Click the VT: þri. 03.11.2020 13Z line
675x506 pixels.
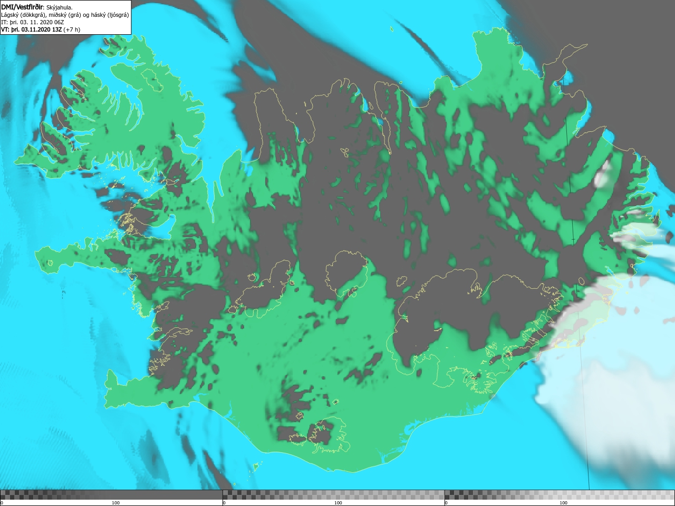[x=41, y=30]
